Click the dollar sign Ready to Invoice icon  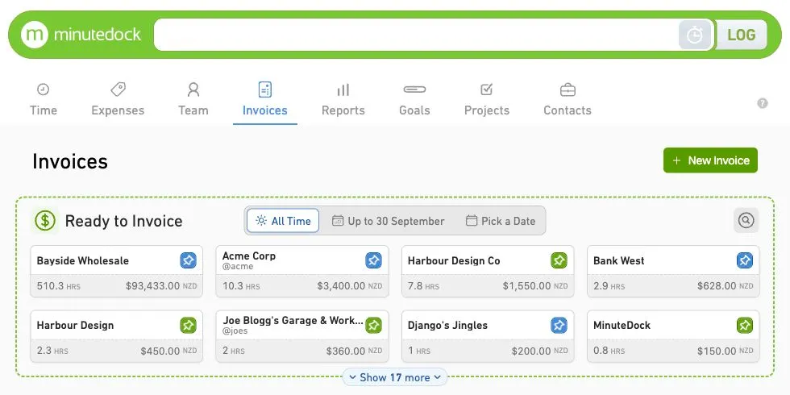[45, 221]
